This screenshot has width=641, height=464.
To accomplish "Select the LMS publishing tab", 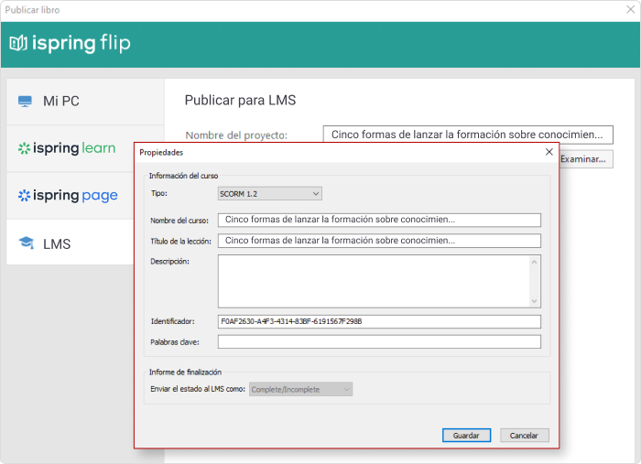I will 71,243.
